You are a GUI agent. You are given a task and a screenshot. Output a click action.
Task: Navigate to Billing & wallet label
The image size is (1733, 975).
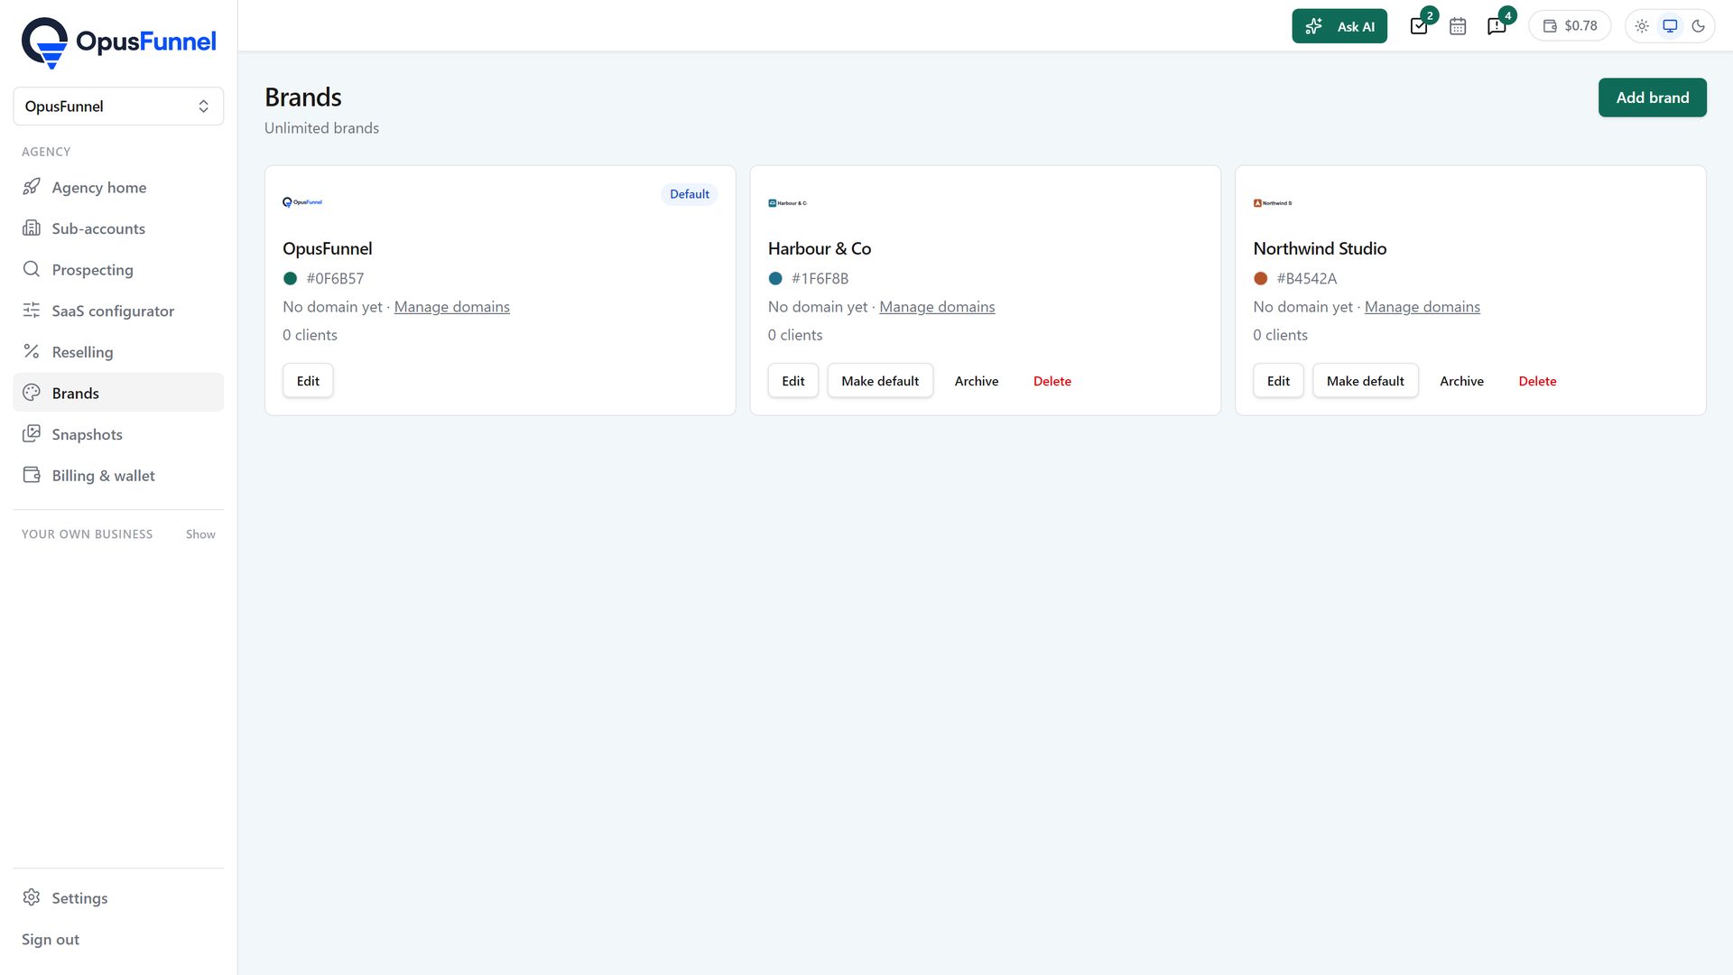103,476
